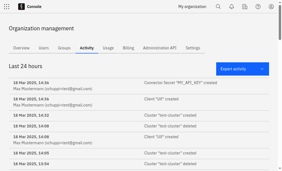Switch to the Users tab

[x=44, y=48]
